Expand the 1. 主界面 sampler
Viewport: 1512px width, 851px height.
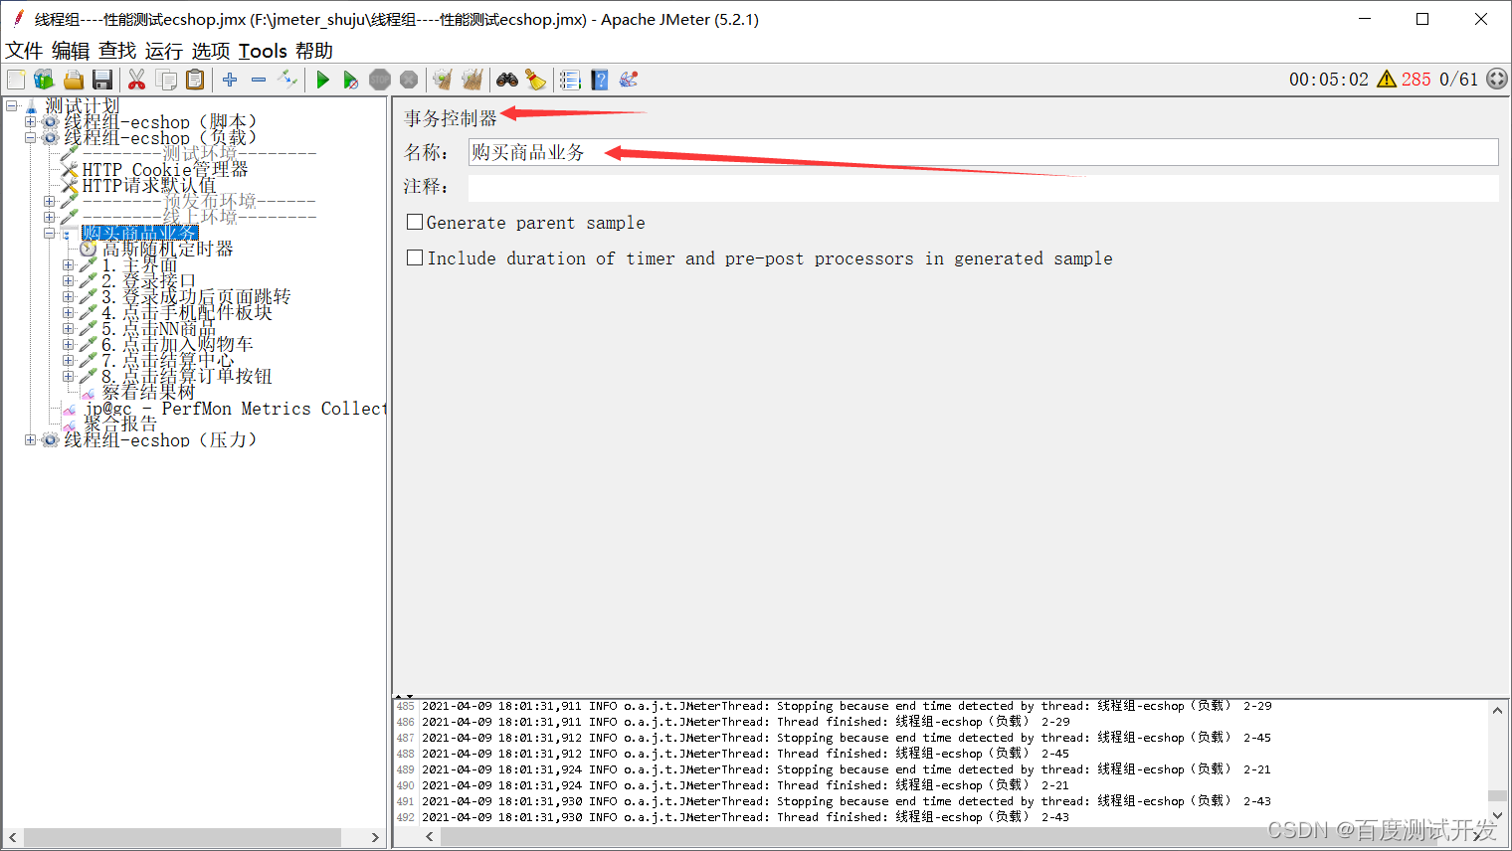click(x=68, y=265)
